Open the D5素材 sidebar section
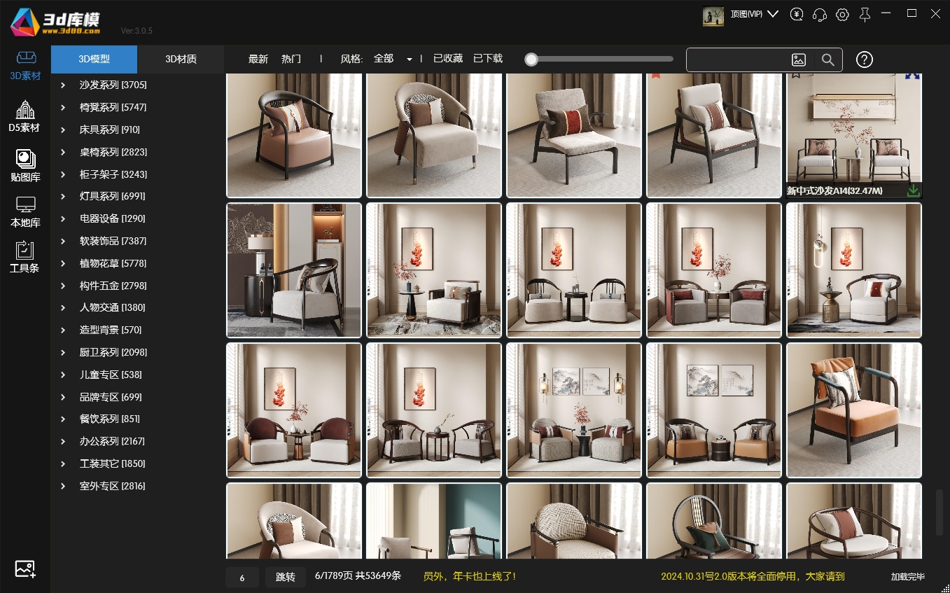This screenshot has width=950, height=593. pyautogui.click(x=25, y=116)
